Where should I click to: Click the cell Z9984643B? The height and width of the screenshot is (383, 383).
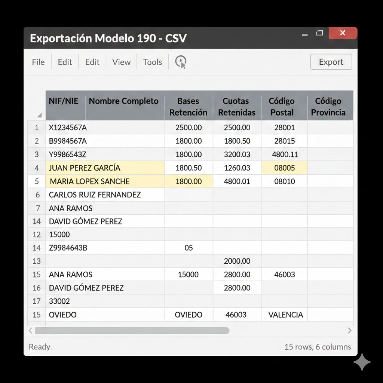105,248
